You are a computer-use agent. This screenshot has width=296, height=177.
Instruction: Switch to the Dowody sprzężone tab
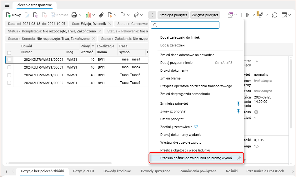click(x=156, y=171)
